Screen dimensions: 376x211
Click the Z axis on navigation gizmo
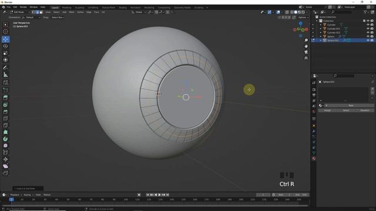[300, 23]
